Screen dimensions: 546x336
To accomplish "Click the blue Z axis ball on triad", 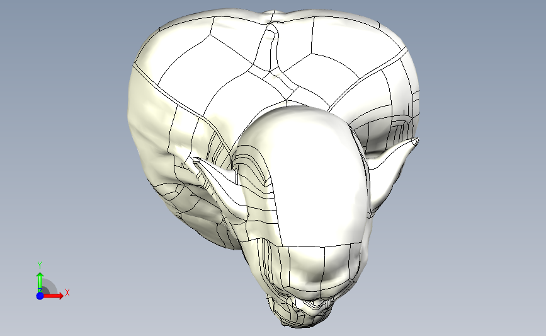I will tap(40, 296).
